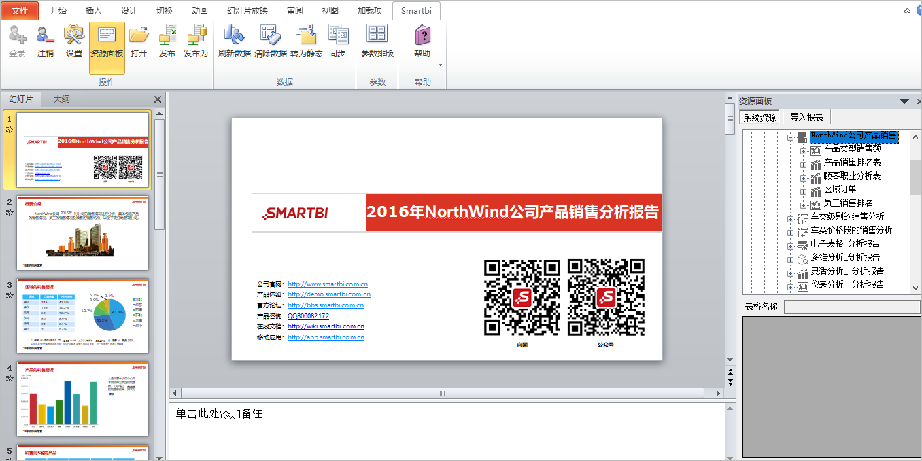Toggle the 资源面板 resource panel button
Screen dimensions: 922x461
pos(107,48)
